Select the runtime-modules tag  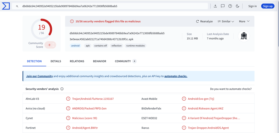[x=136, y=46]
